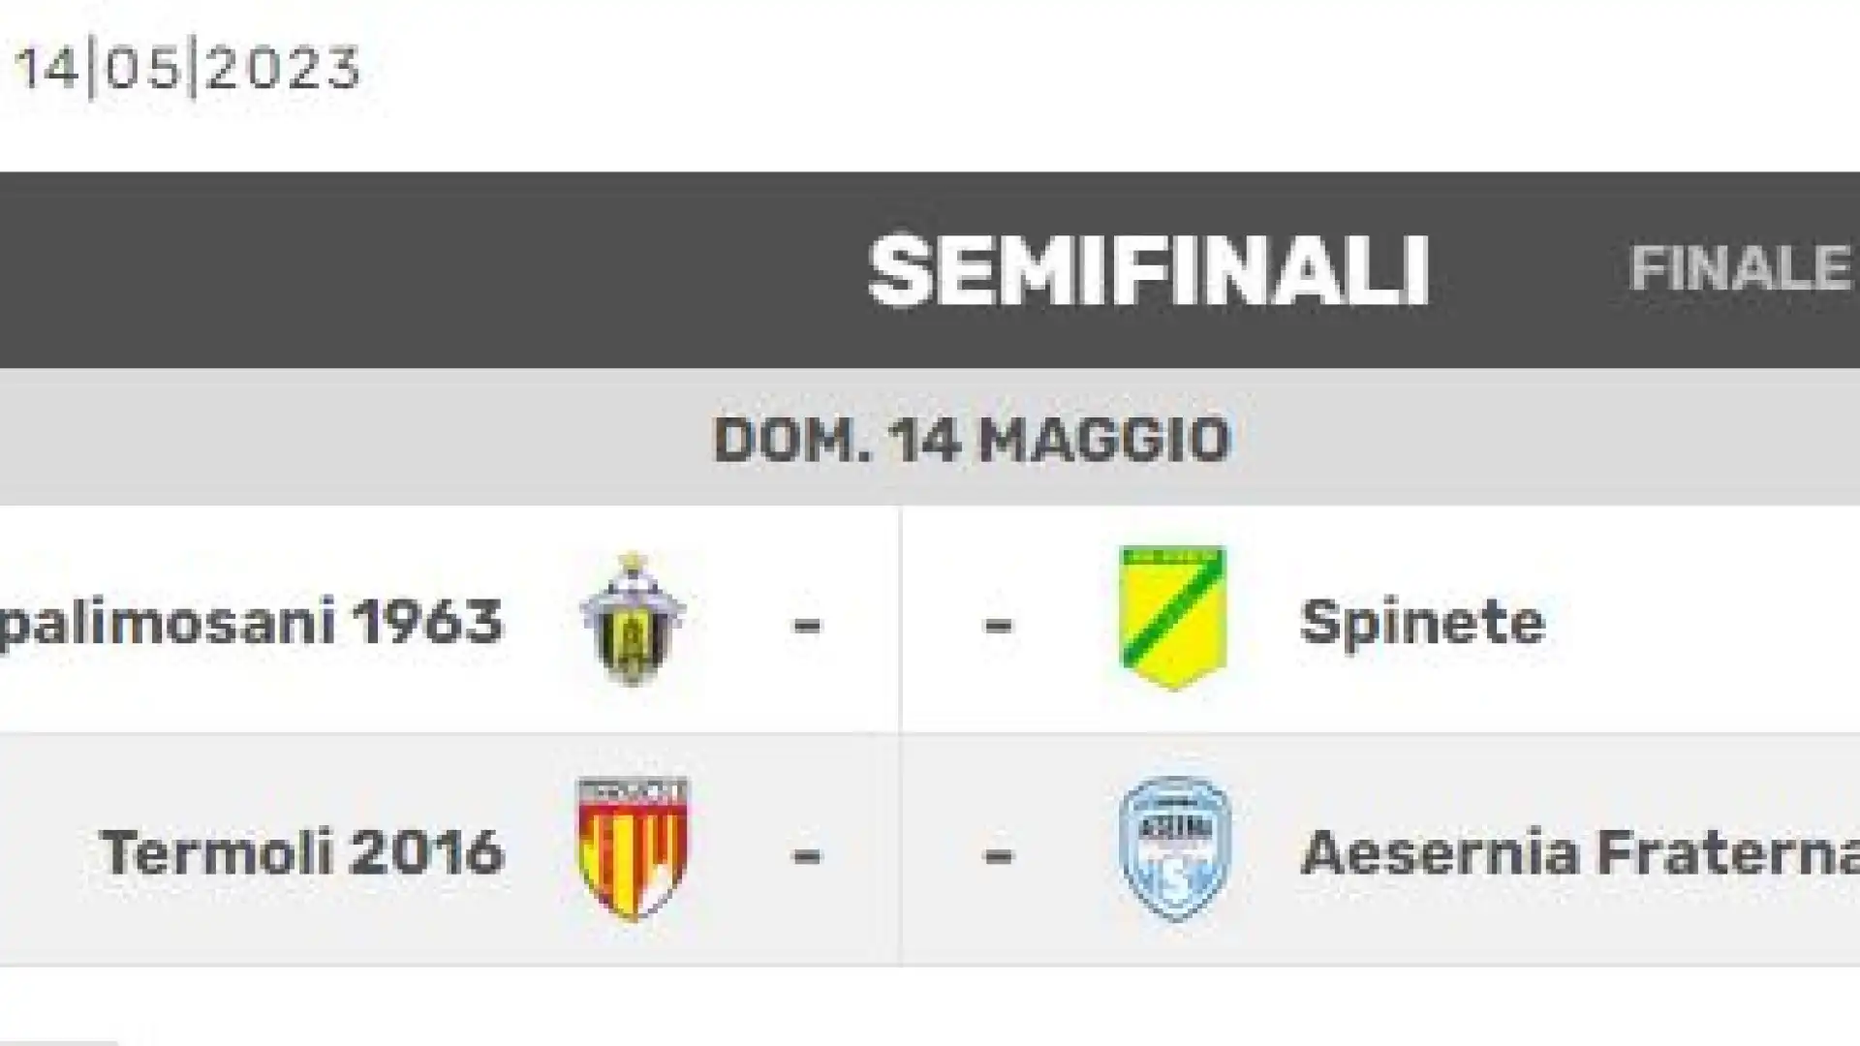Click the DOM. 14 MAGGIO date header
The image size is (1860, 1046).
(x=972, y=440)
